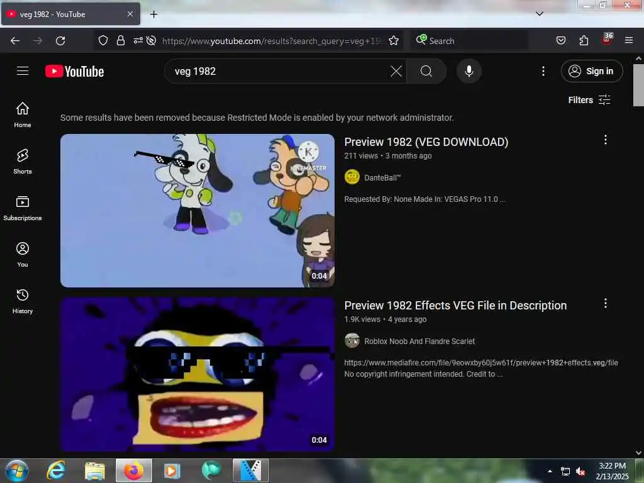Click the tracking protection shield icon
Viewport: 644px width, 483px height.
(x=103, y=40)
